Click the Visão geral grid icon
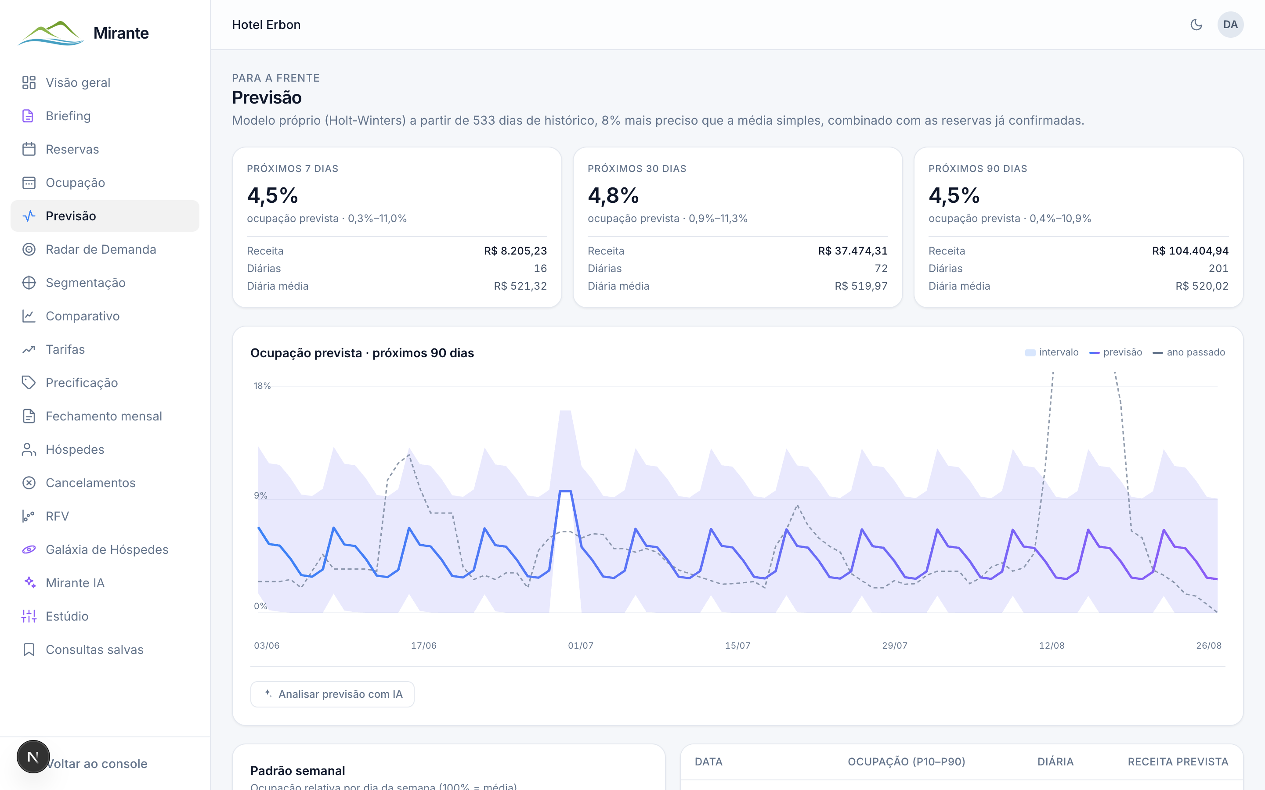This screenshot has height=790, width=1265. pyautogui.click(x=29, y=83)
